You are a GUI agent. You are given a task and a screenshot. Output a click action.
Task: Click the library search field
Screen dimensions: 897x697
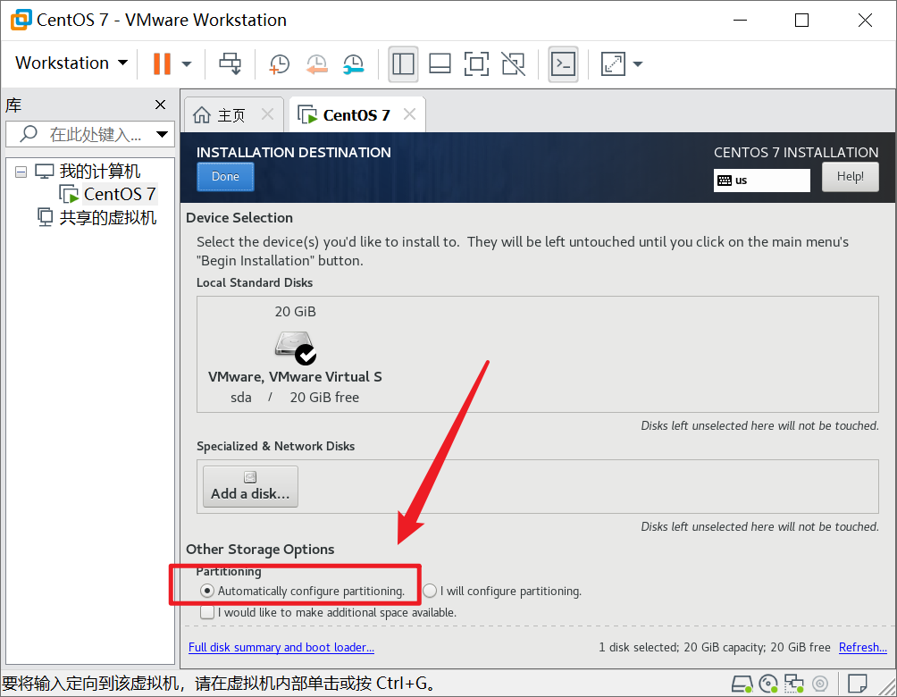[x=88, y=134]
